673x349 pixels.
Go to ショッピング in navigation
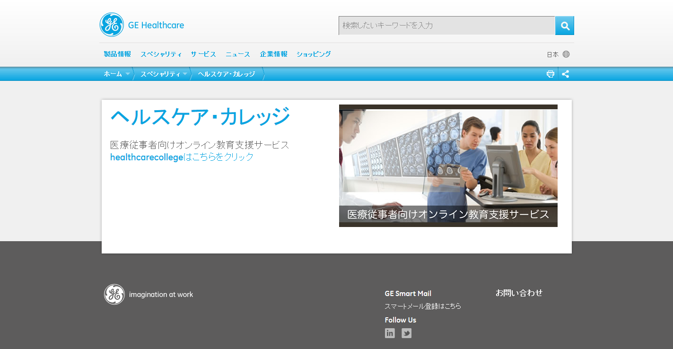pos(314,54)
